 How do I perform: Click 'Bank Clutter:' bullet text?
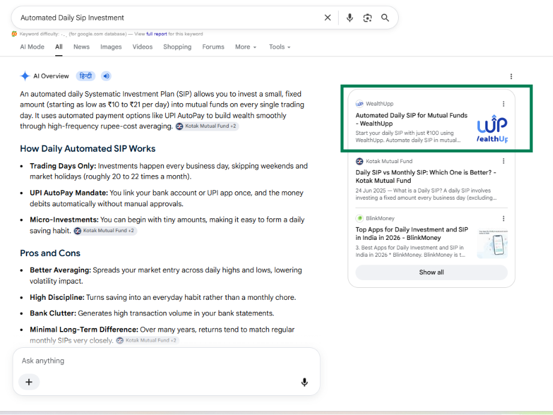click(x=53, y=313)
